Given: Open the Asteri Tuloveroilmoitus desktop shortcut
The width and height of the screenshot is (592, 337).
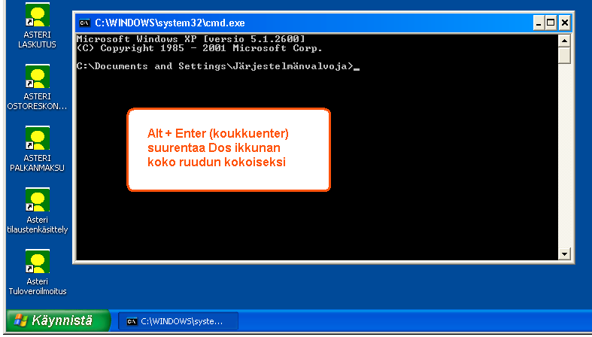Looking at the screenshot, I should click(37, 272).
